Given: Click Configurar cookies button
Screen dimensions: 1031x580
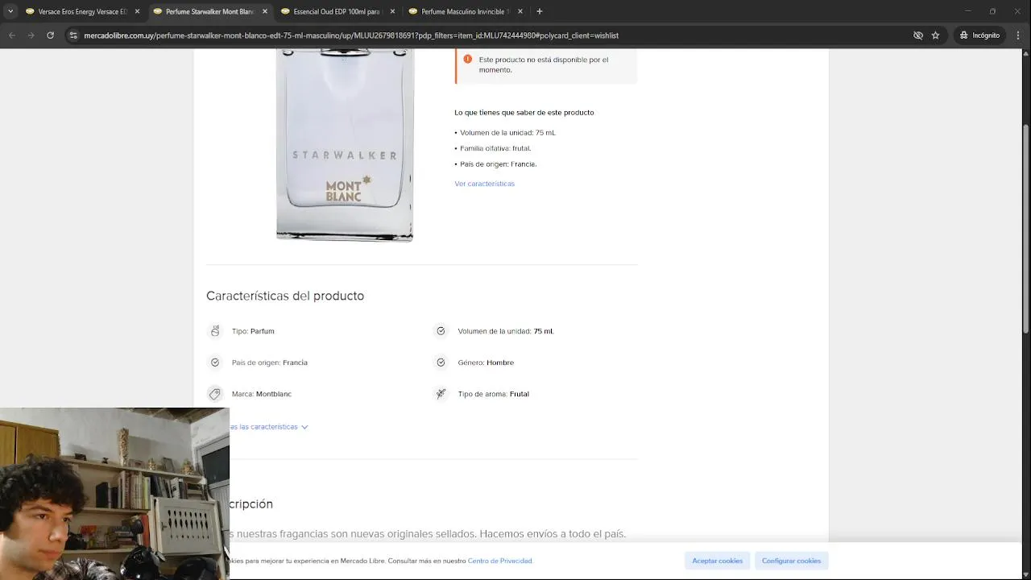Looking at the screenshot, I should click(791, 561).
